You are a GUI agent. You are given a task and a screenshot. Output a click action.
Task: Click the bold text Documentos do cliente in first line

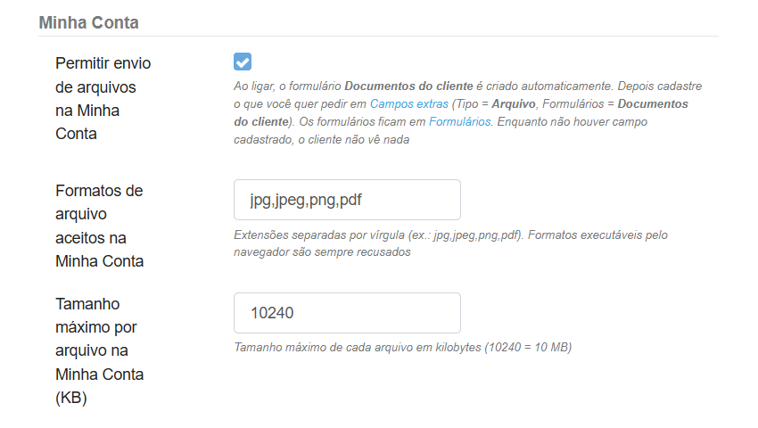pos(408,86)
